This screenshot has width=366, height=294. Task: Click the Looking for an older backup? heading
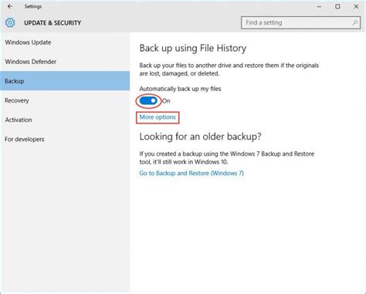click(x=200, y=137)
